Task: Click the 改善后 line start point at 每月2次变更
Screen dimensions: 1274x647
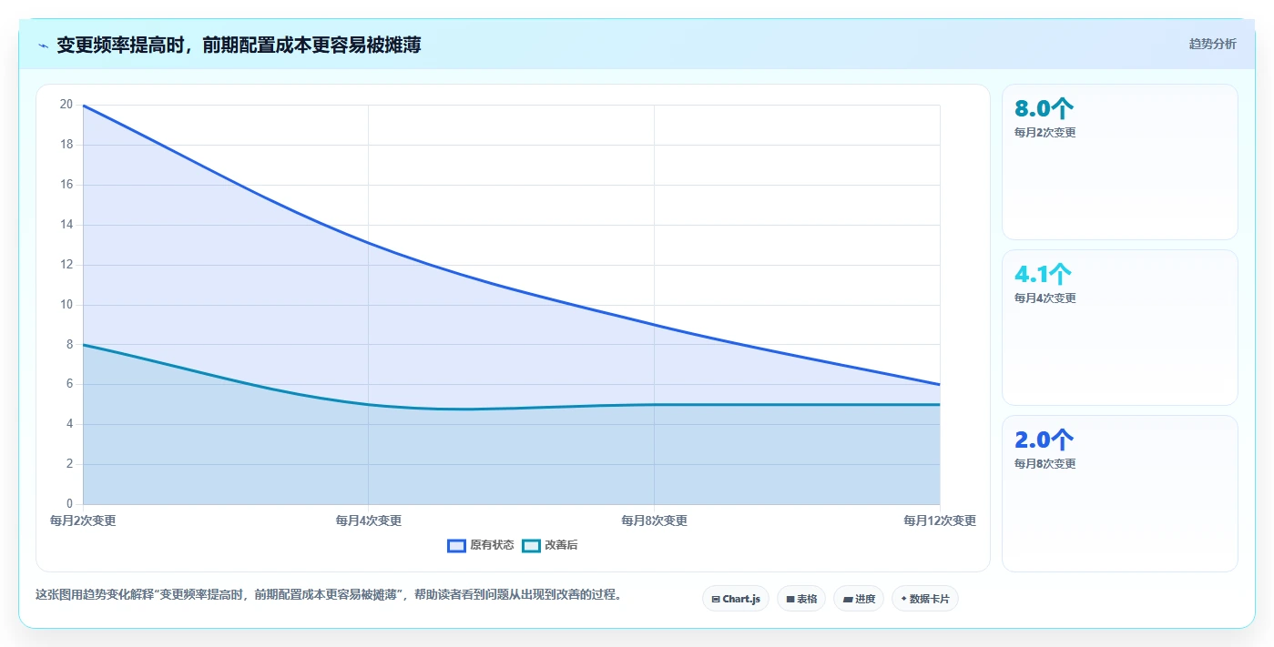Action: tap(83, 344)
